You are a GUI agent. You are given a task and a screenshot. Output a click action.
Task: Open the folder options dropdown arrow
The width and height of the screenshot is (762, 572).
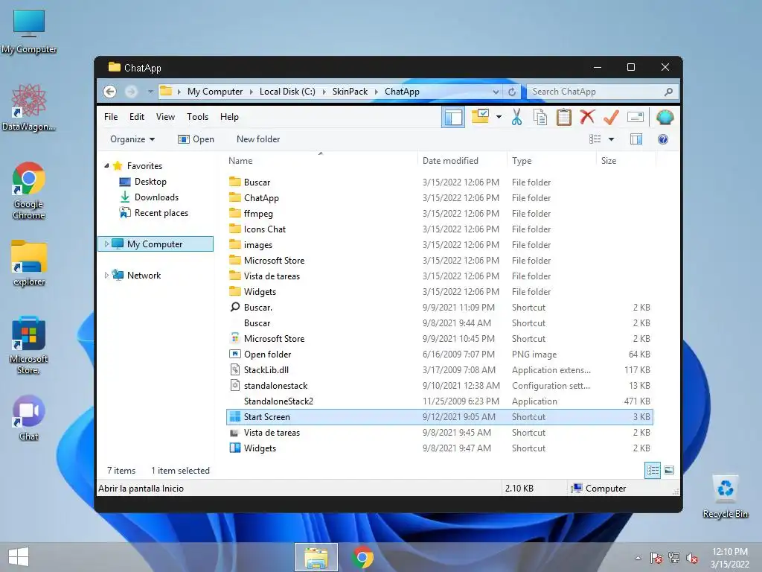[499, 117]
